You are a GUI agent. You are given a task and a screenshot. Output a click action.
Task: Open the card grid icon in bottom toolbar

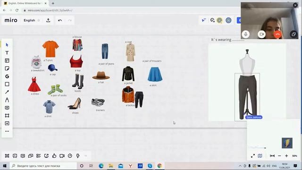point(39,156)
